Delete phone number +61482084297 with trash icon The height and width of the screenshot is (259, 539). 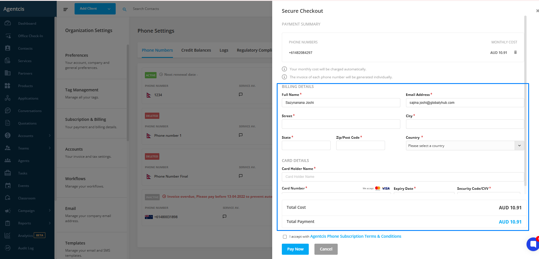(x=515, y=52)
